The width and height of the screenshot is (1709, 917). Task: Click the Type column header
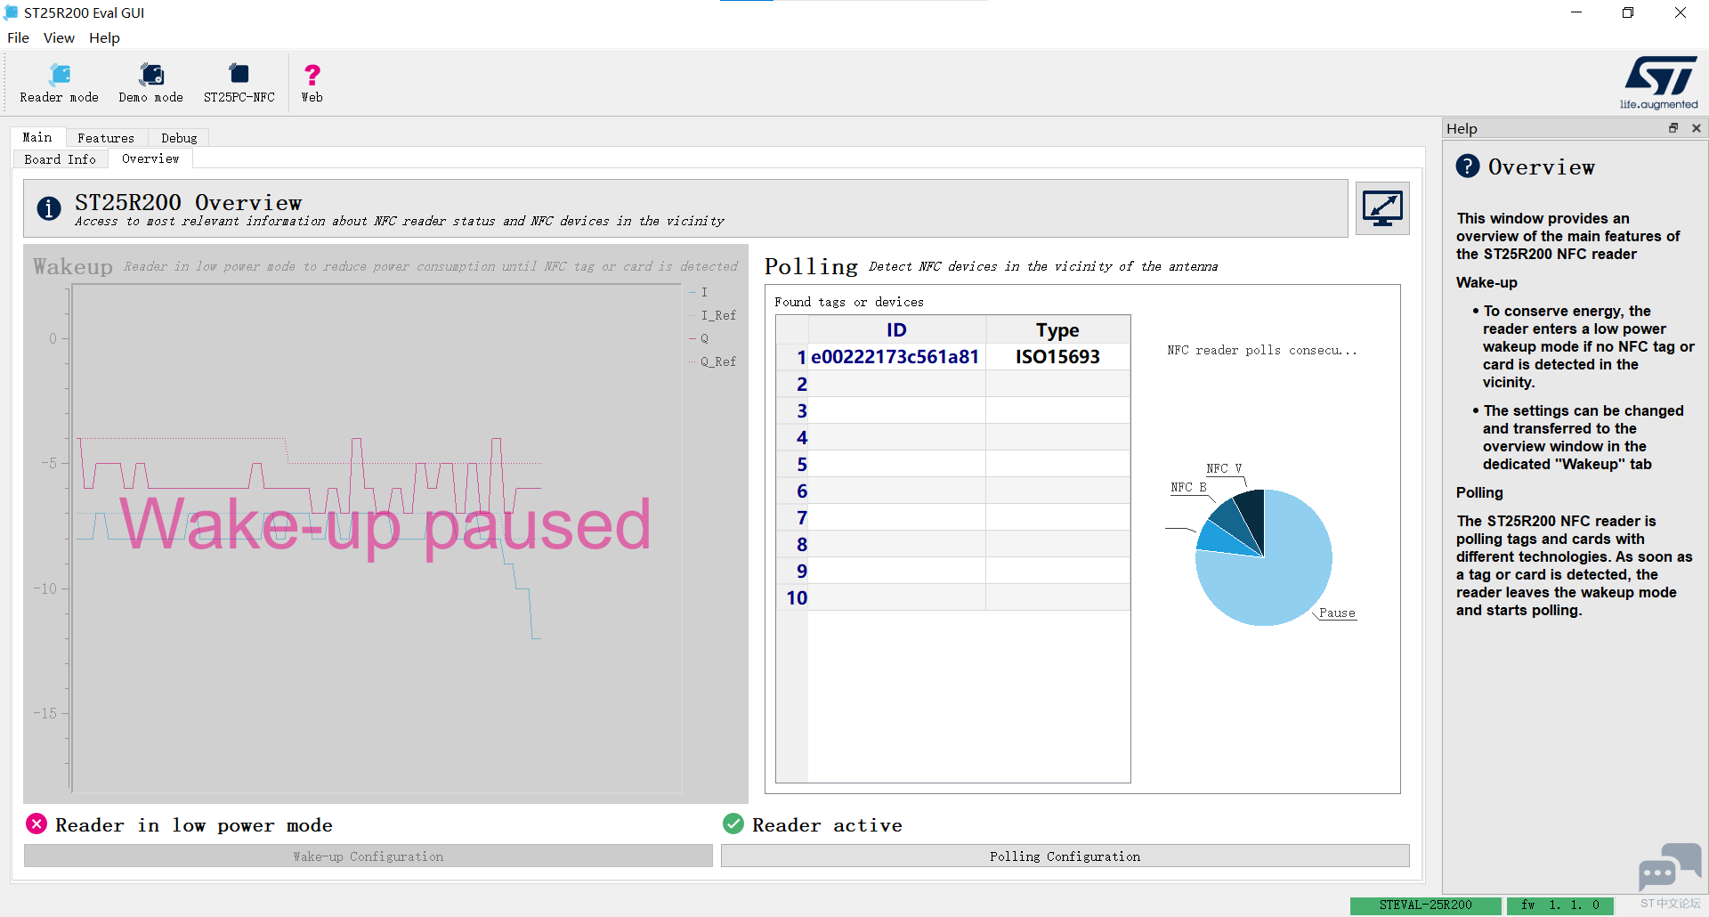(1057, 329)
